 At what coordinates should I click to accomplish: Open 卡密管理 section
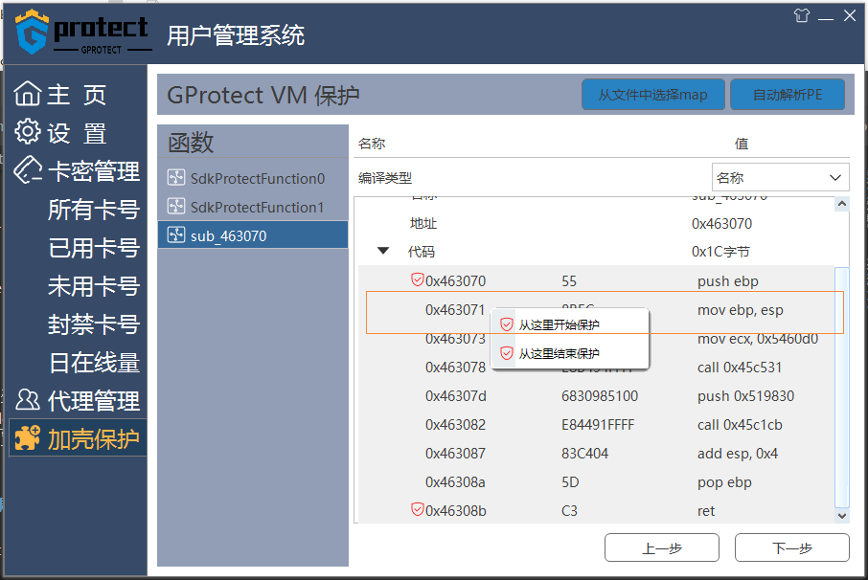pyautogui.click(x=77, y=171)
